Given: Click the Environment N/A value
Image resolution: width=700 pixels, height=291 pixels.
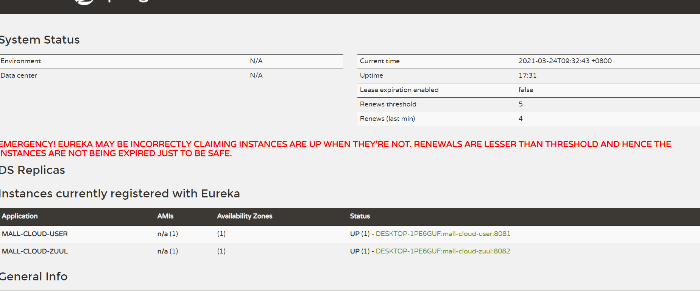Looking at the screenshot, I should click(256, 61).
